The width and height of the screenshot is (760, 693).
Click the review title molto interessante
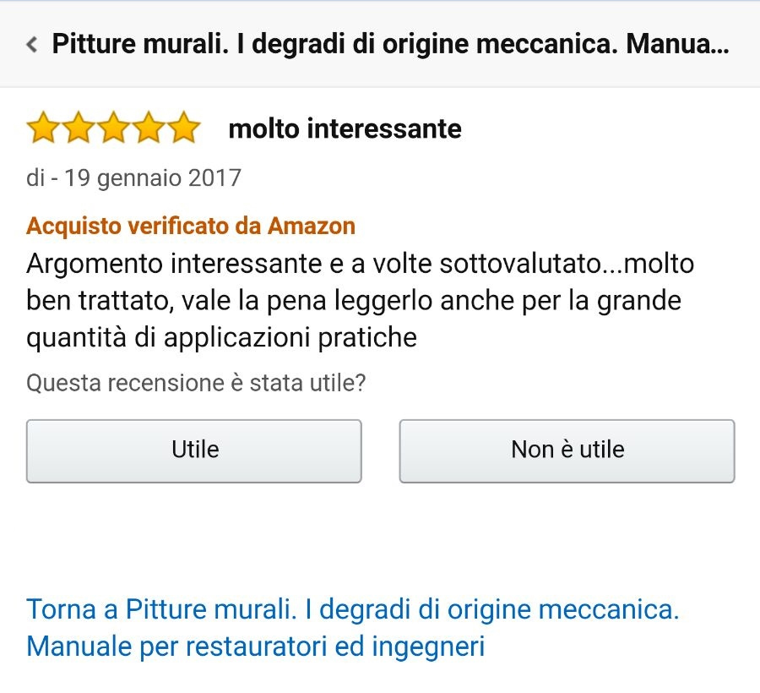click(345, 129)
